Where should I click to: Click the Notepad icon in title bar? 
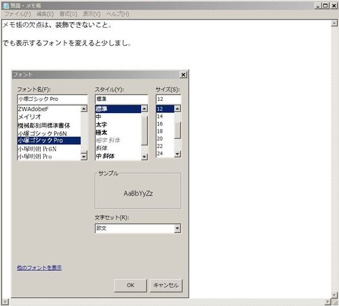pyautogui.click(x=6, y=5)
